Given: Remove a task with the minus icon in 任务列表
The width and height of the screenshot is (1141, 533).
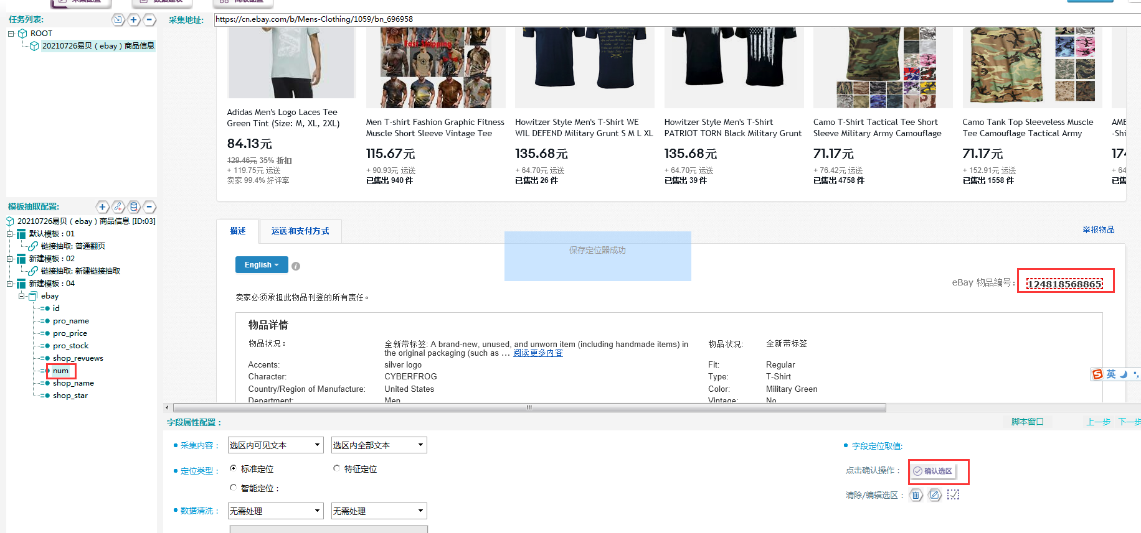Looking at the screenshot, I should [x=149, y=20].
